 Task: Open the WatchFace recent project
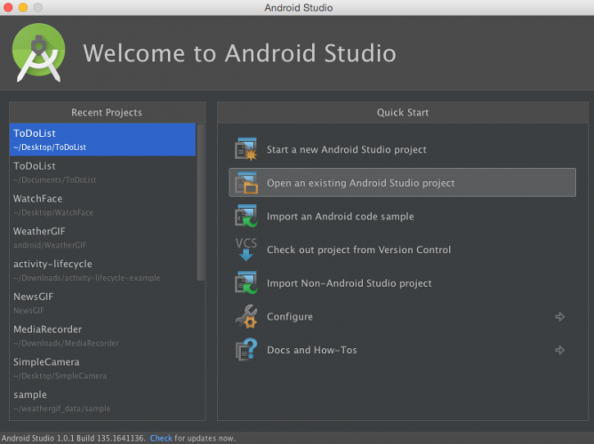[x=102, y=205]
